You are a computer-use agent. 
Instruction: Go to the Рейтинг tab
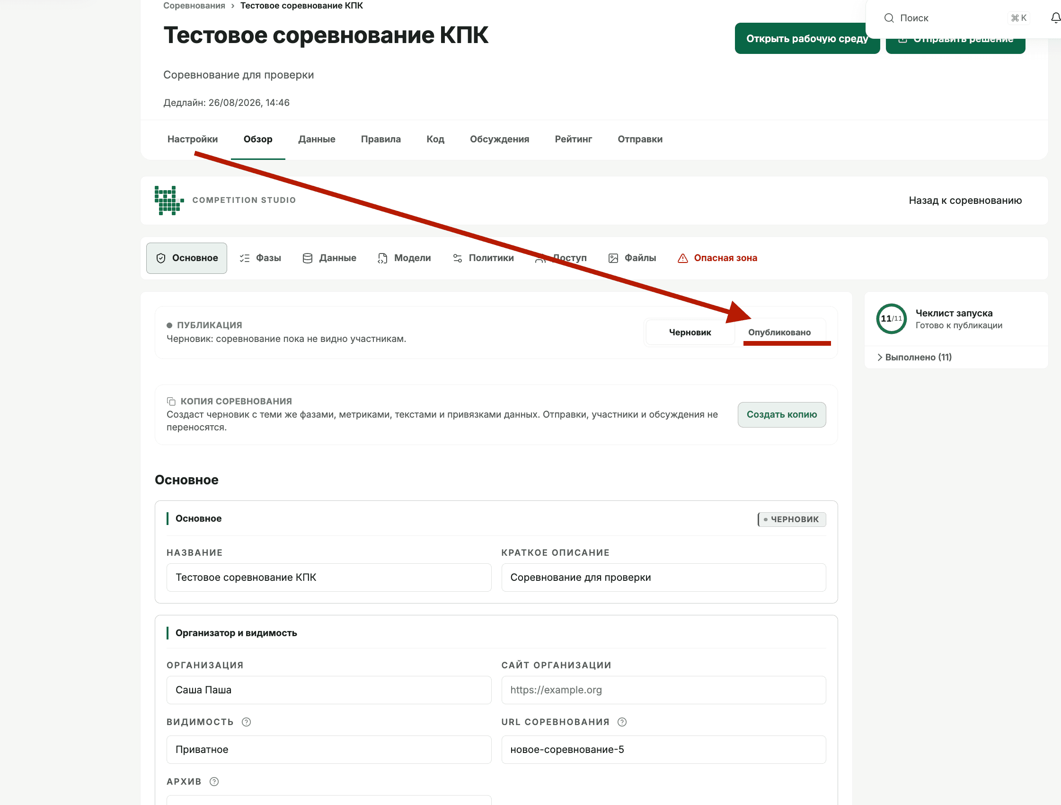[x=573, y=139]
